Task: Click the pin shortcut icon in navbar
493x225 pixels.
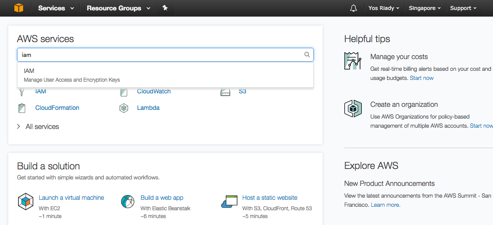Action: point(165,8)
